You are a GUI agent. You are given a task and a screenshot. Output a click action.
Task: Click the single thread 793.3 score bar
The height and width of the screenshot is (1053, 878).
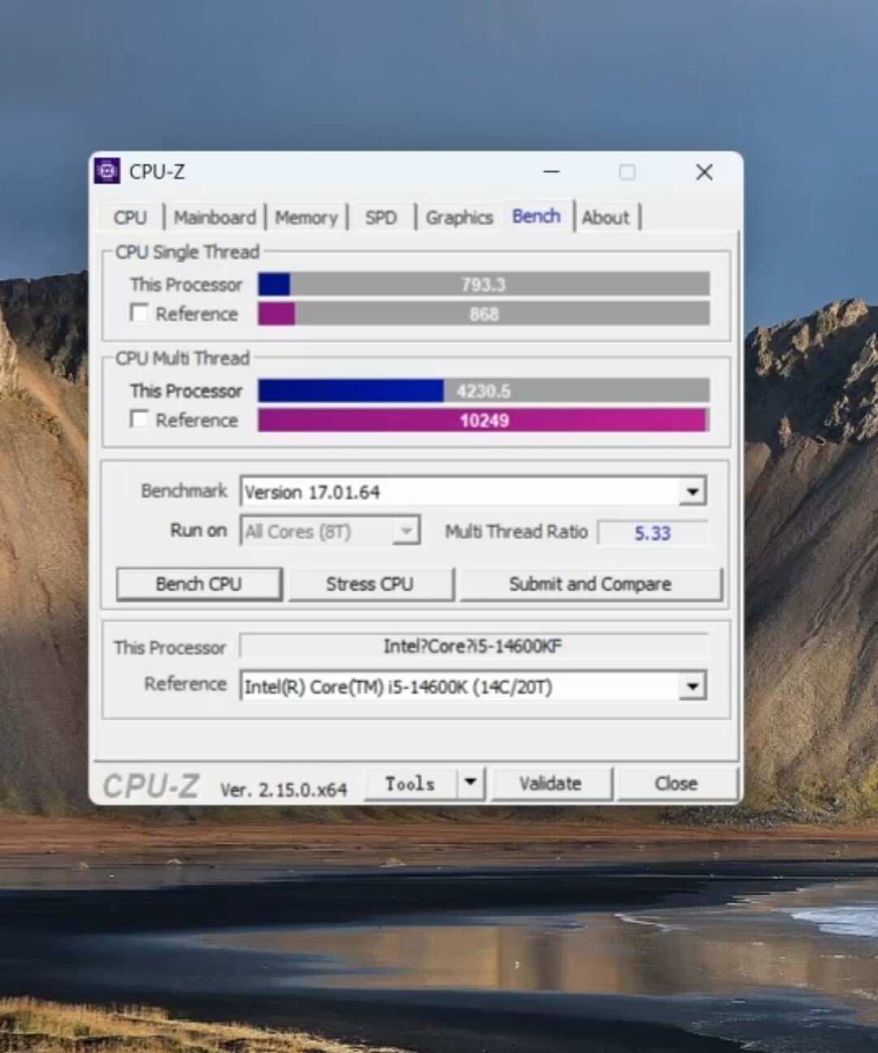point(484,285)
